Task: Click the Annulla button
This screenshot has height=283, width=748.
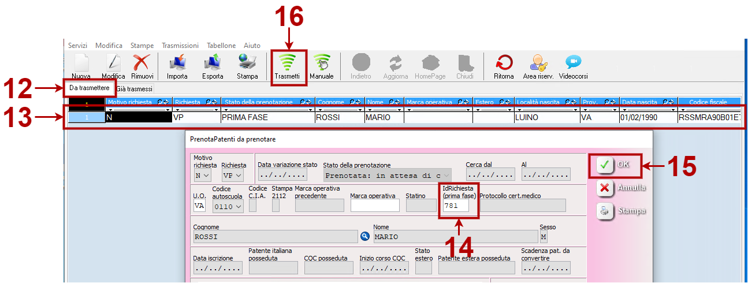Action: 622,188
